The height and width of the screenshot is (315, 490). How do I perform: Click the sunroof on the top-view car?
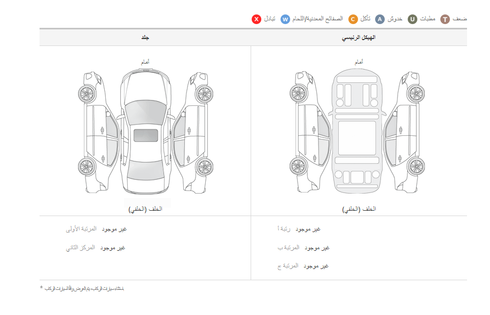(145, 135)
